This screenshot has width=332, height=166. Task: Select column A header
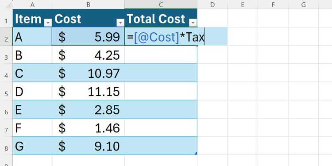[32, 5]
